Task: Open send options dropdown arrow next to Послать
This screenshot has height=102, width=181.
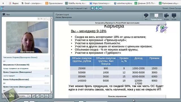Action: (x=30, y=96)
